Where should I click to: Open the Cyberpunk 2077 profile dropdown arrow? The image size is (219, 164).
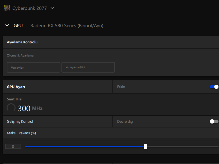(52, 8)
